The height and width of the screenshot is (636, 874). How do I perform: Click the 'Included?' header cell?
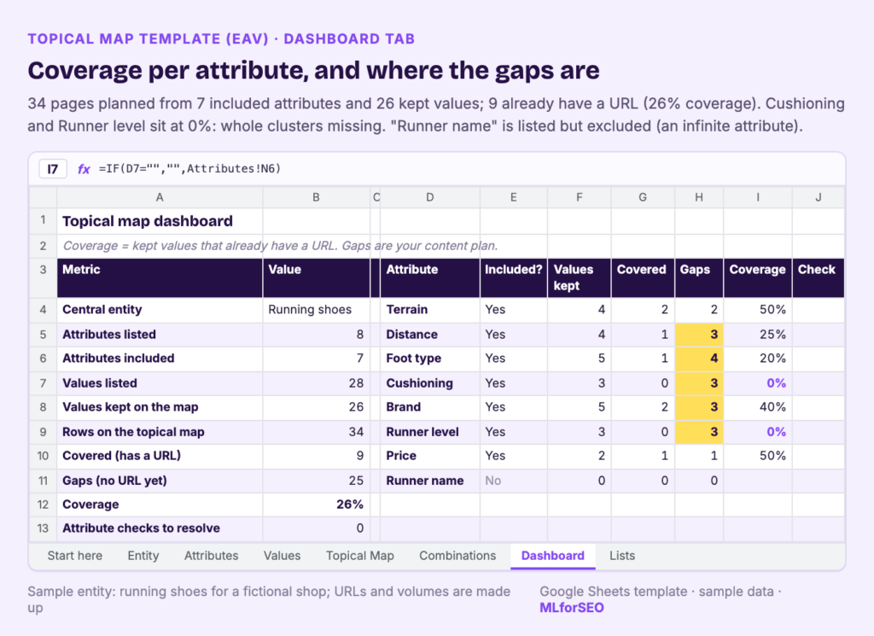(x=513, y=277)
